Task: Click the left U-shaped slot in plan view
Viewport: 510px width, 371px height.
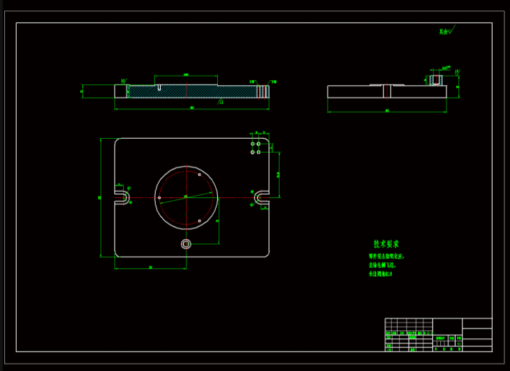Action: coord(122,197)
